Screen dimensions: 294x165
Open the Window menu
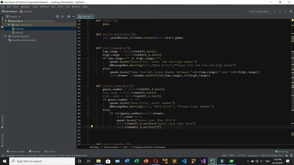[76, 6]
